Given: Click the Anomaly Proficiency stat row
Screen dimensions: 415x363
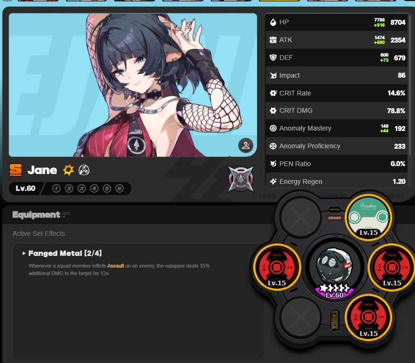Looking at the screenshot, I should (x=336, y=146).
